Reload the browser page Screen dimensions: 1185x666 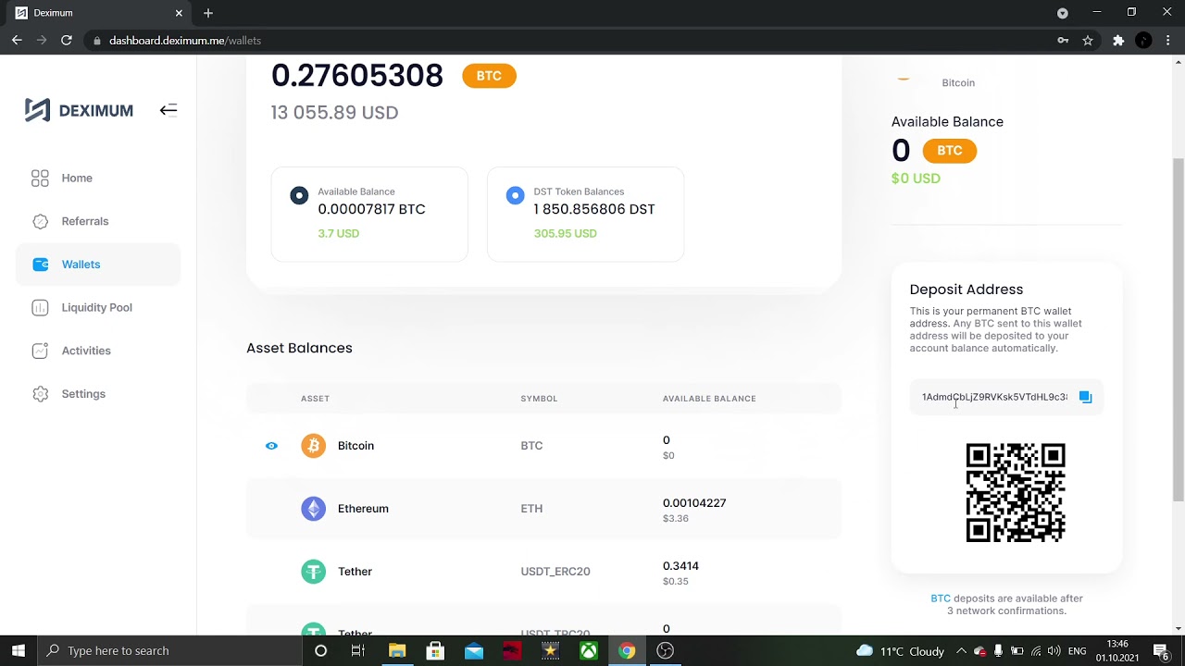(67, 41)
